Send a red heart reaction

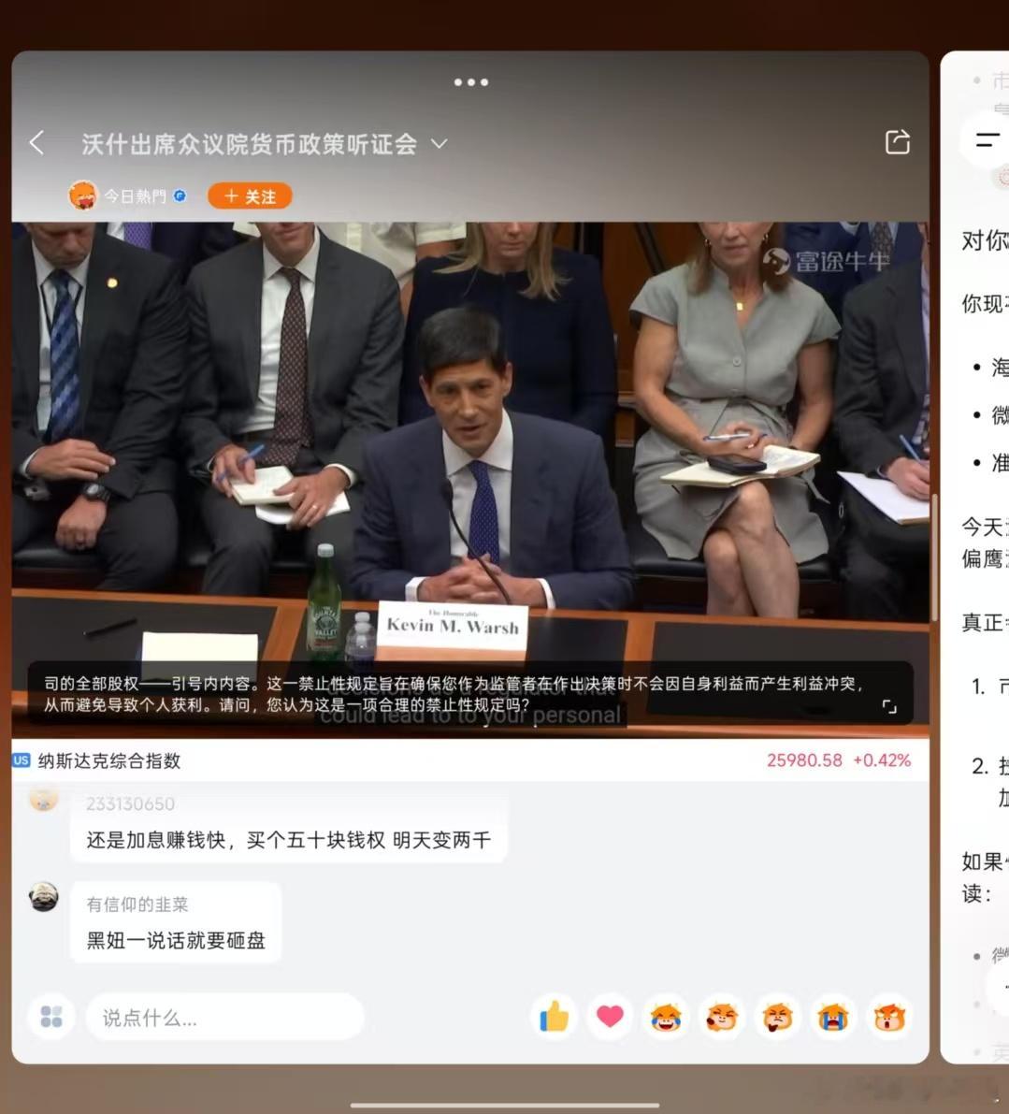tap(610, 1017)
